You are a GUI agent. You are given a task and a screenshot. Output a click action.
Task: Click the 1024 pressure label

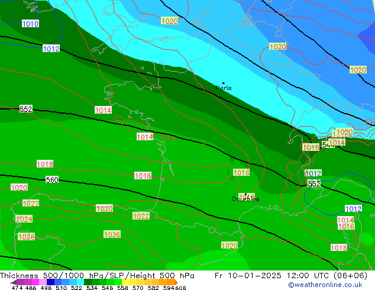pos(24,219)
